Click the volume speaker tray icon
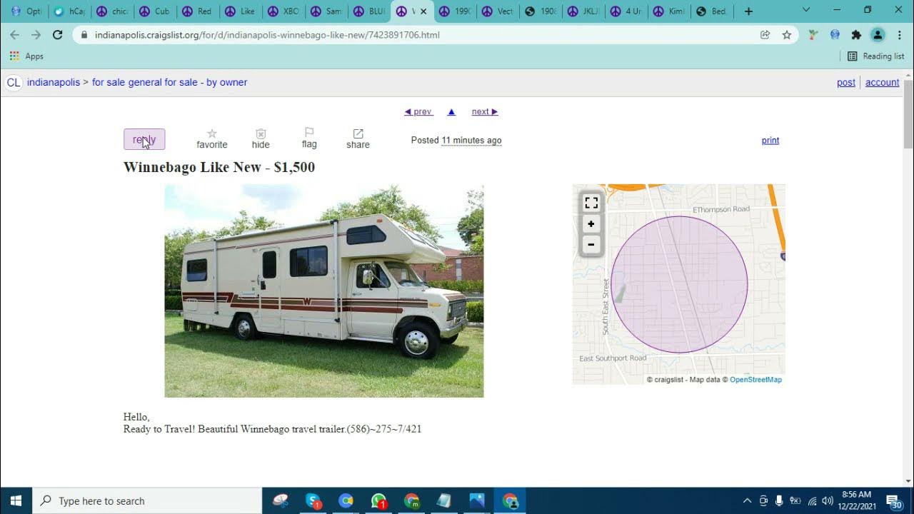 click(828, 500)
